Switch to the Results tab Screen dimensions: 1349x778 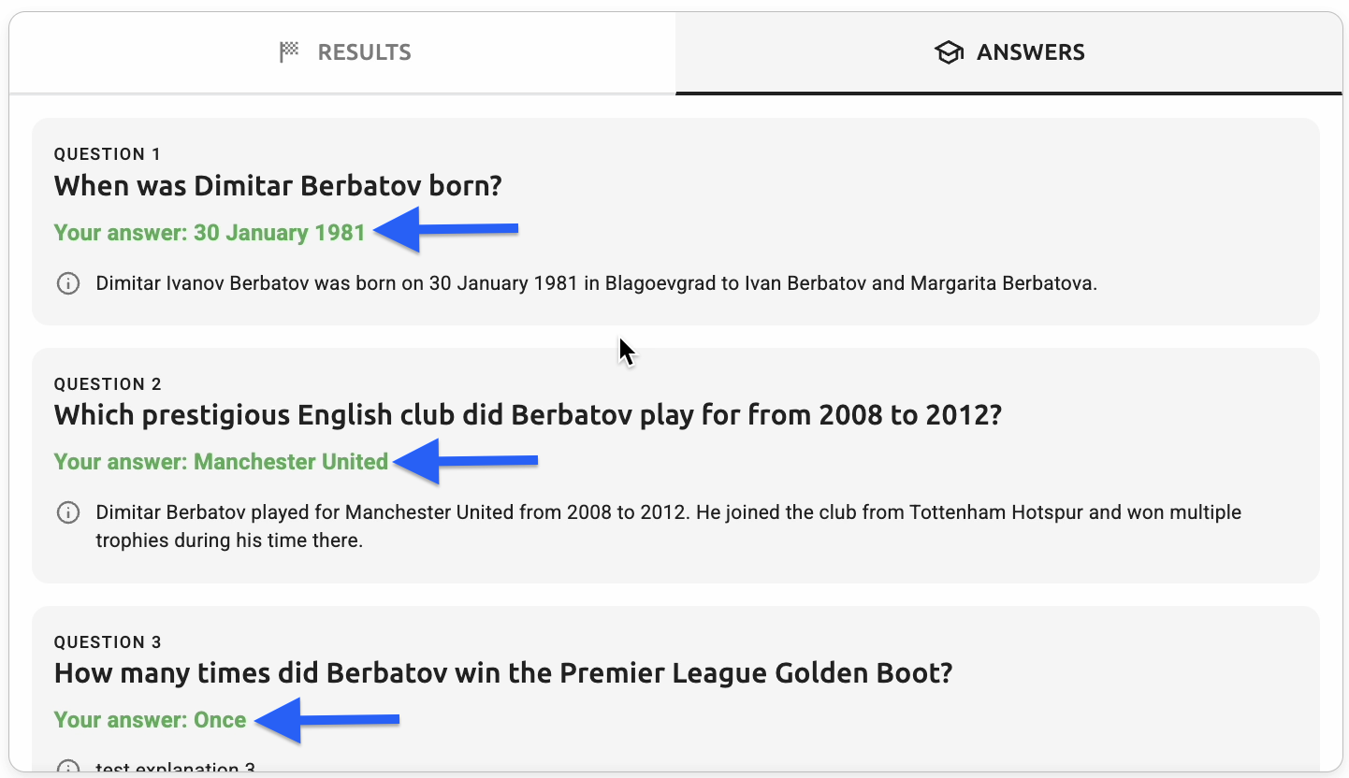pos(344,52)
